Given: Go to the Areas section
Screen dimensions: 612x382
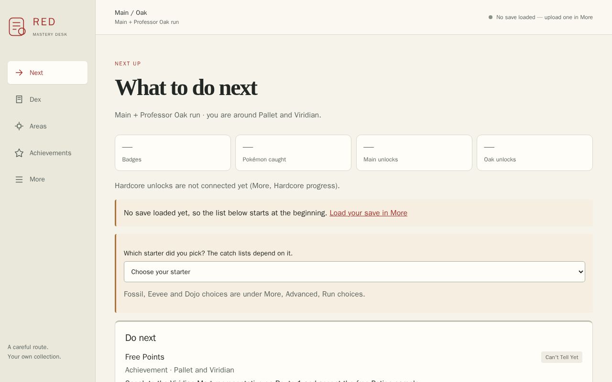Looking at the screenshot, I should tap(47, 126).
